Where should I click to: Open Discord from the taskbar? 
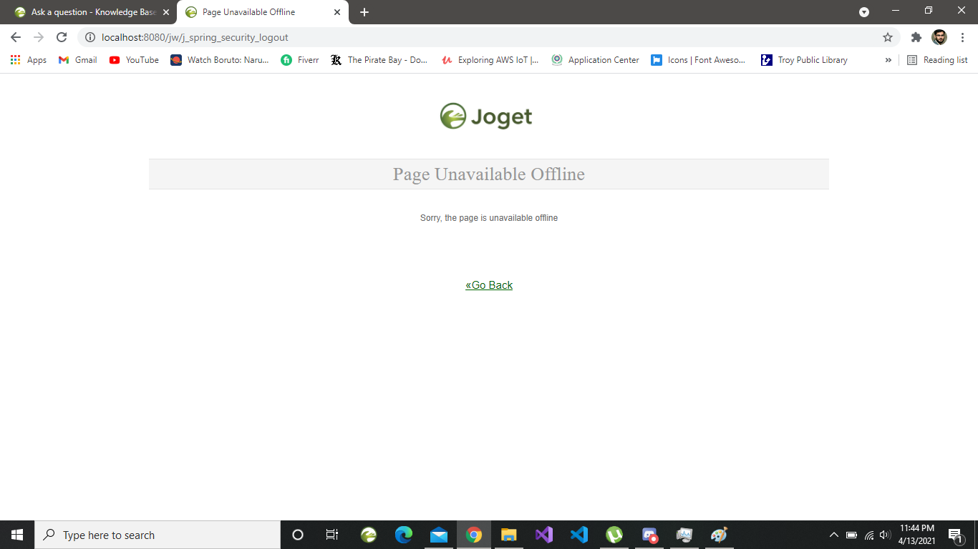click(x=649, y=535)
